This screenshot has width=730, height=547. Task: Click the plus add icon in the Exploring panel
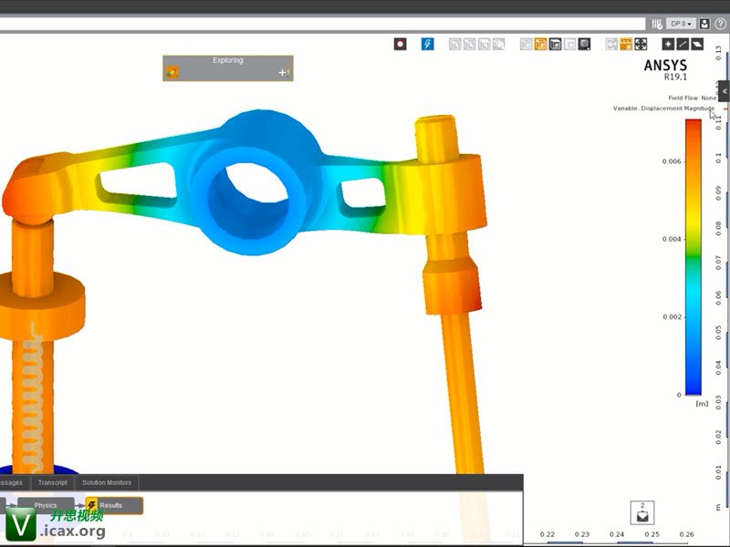[284, 73]
